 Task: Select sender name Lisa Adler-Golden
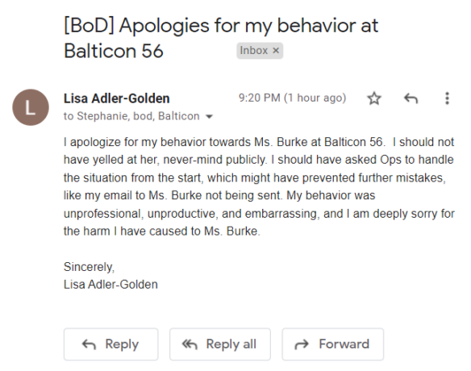click(x=117, y=98)
